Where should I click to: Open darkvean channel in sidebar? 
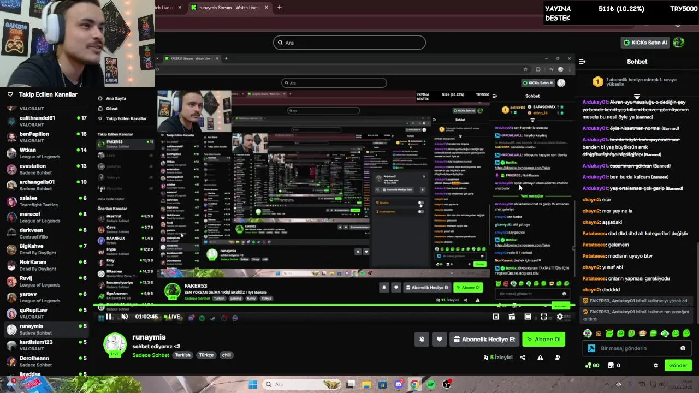coord(45,234)
